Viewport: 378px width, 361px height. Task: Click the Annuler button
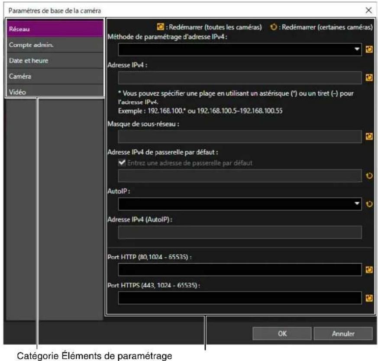pyautogui.click(x=343, y=334)
